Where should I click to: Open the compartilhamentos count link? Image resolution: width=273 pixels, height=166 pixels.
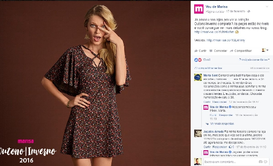coord(208,68)
